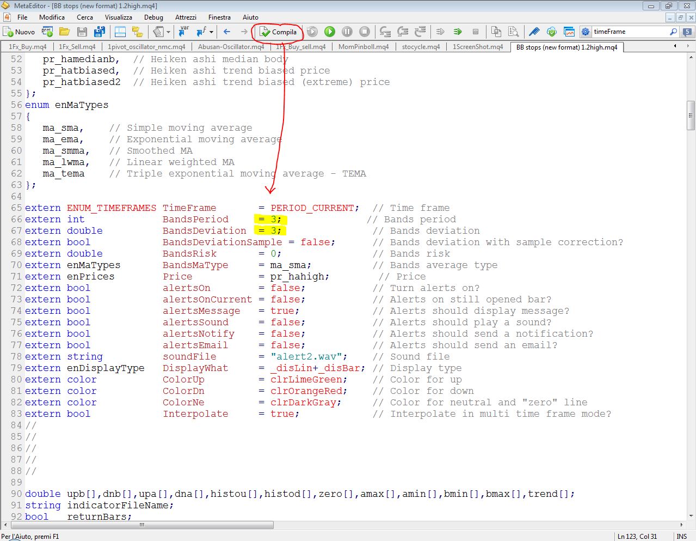
Task: Open the Debug menu
Action: [153, 17]
